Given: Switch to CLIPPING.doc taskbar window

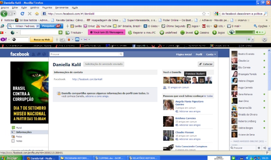Looking at the screenshot, I should pyautogui.click(x=109, y=158).
